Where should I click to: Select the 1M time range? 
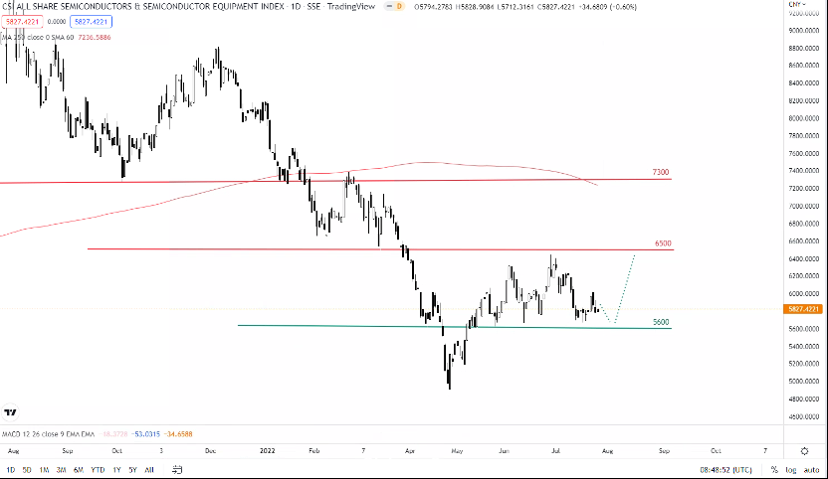pos(45,469)
